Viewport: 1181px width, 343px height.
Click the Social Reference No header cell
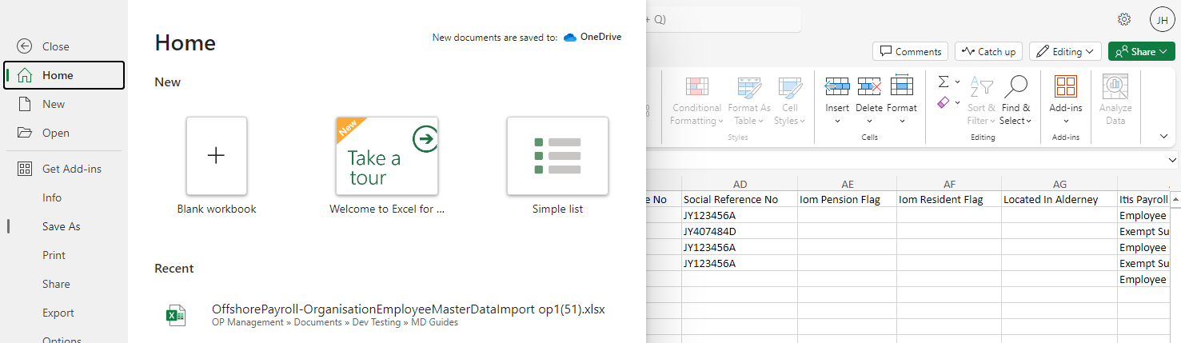point(740,200)
